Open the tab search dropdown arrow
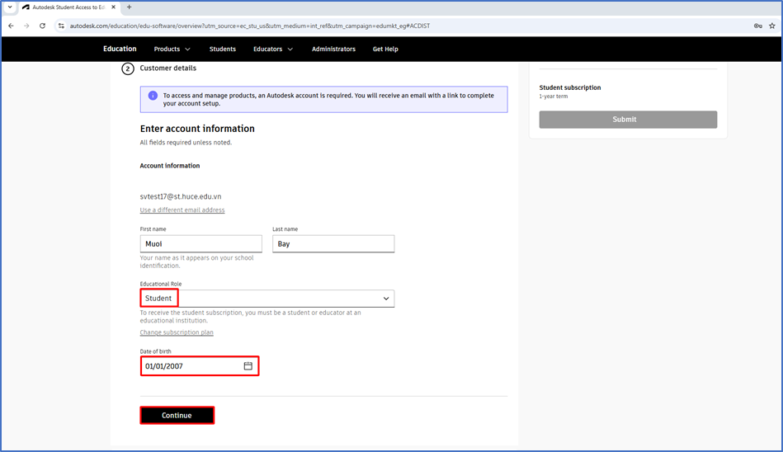The width and height of the screenshot is (783, 452). pyautogui.click(x=10, y=7)
